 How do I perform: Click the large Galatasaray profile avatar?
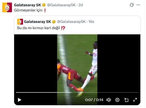(7, 7)
